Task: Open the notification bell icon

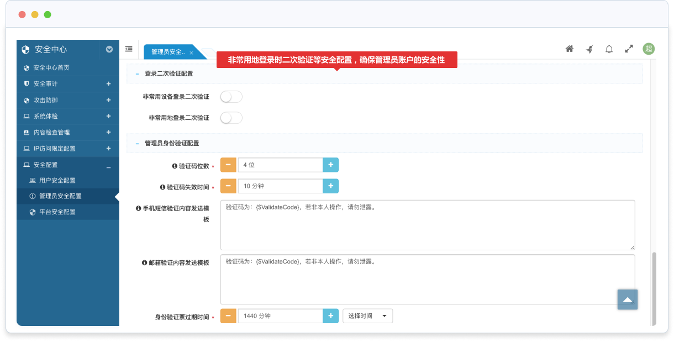Action: 609,49
